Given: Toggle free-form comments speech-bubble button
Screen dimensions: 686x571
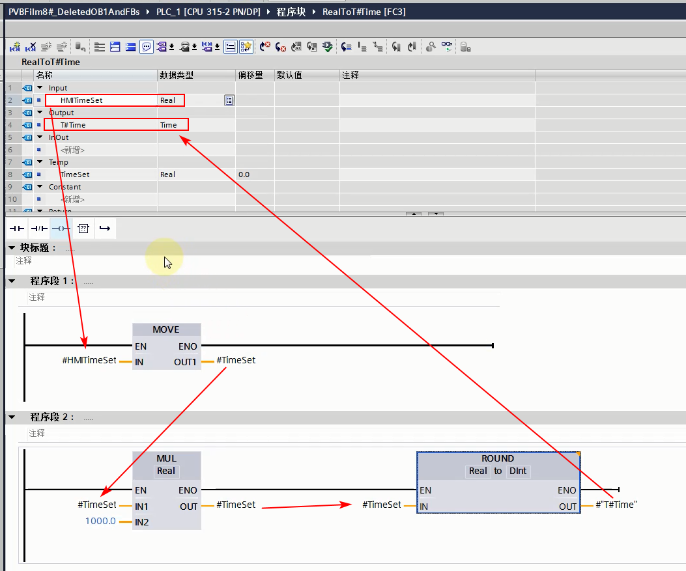Looking at the screenshot, I should pyautogui.click(x=147, y=47).
